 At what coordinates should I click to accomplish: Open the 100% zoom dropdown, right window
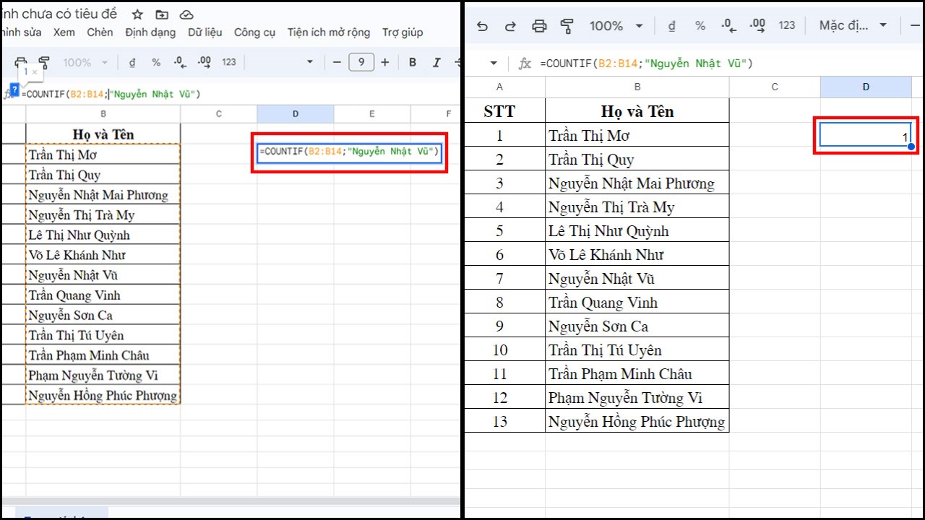point(616,26)
